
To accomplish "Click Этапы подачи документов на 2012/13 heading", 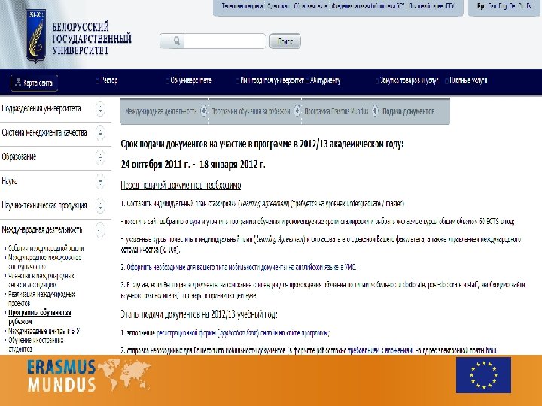I will pos(199,314).
